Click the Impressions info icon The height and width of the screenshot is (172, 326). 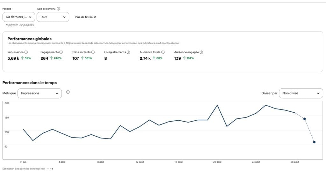26,52
